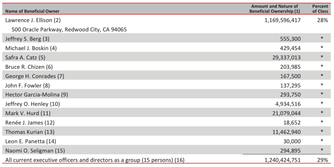Viewport: 334px width, 167px height.
Task: Select Bruce R. Chizen (6) entry
Action: 29,67
